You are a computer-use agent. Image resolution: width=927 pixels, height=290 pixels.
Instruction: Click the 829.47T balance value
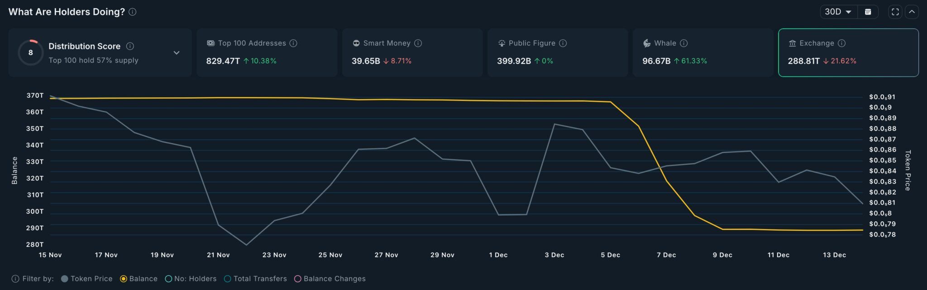[223, 61]
